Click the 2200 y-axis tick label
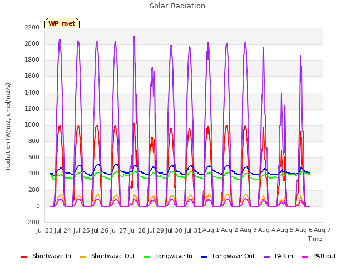The height and width of the screenshot is (267, 356). tap(32, 27)
